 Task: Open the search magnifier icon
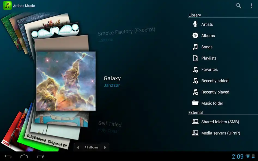click(x=238, y=6)
